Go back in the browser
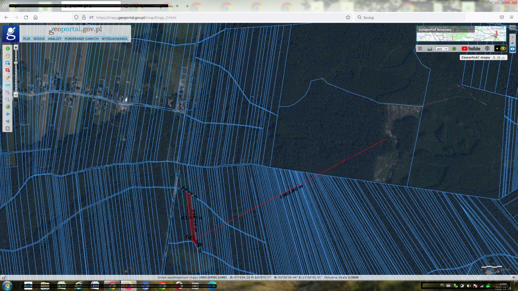This screenshot has height=291, width=518. pyautogui.click(x=6, y=17)
